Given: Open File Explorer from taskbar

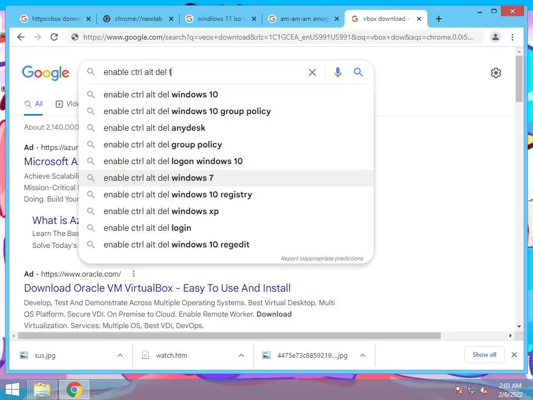Looking at the screenshot, I should [42, 390].
